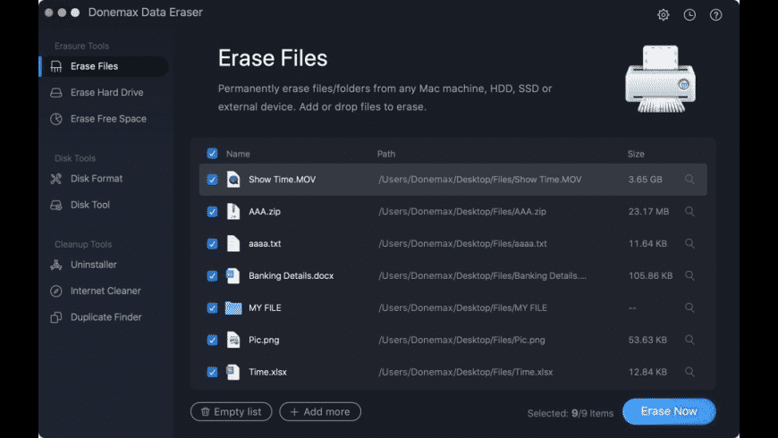Click the 3.65 GB size value
This screenshot has width=778, height=438.
coord(645,180)
